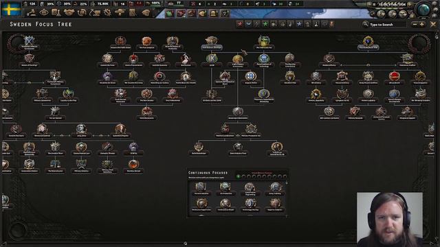This screenshot has height=247, width=440.
Task: Select the Loyalty to the Flag focus
Action: pyautogui.click(x=68, y=95)
